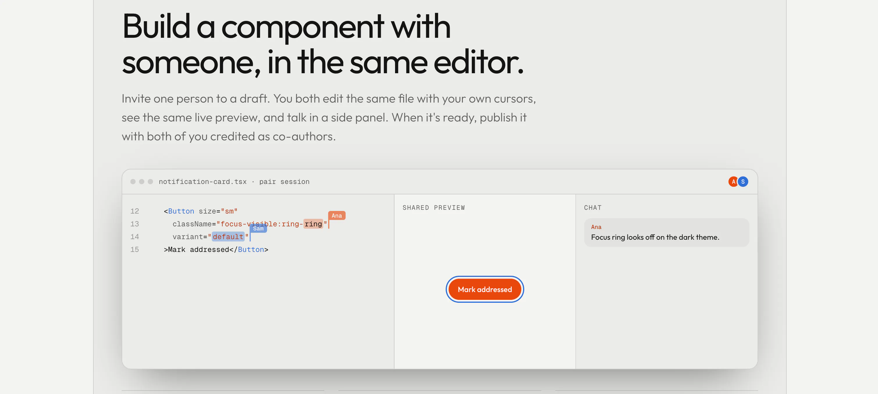Select Ana's orange avatar "A"
Viewport: 878px width, 394px height.
coord(733,182)
